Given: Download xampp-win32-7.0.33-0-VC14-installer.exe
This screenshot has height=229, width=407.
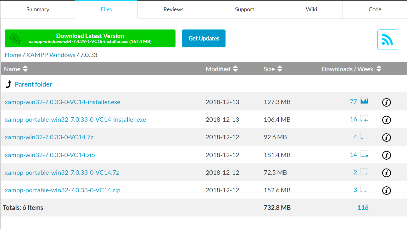Looking at the screenshot, I should [63, 102].
